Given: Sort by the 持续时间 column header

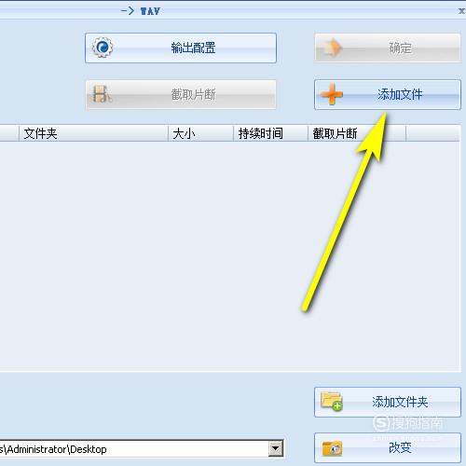Looking at the screenshot, I should click(x=270, y=133).
